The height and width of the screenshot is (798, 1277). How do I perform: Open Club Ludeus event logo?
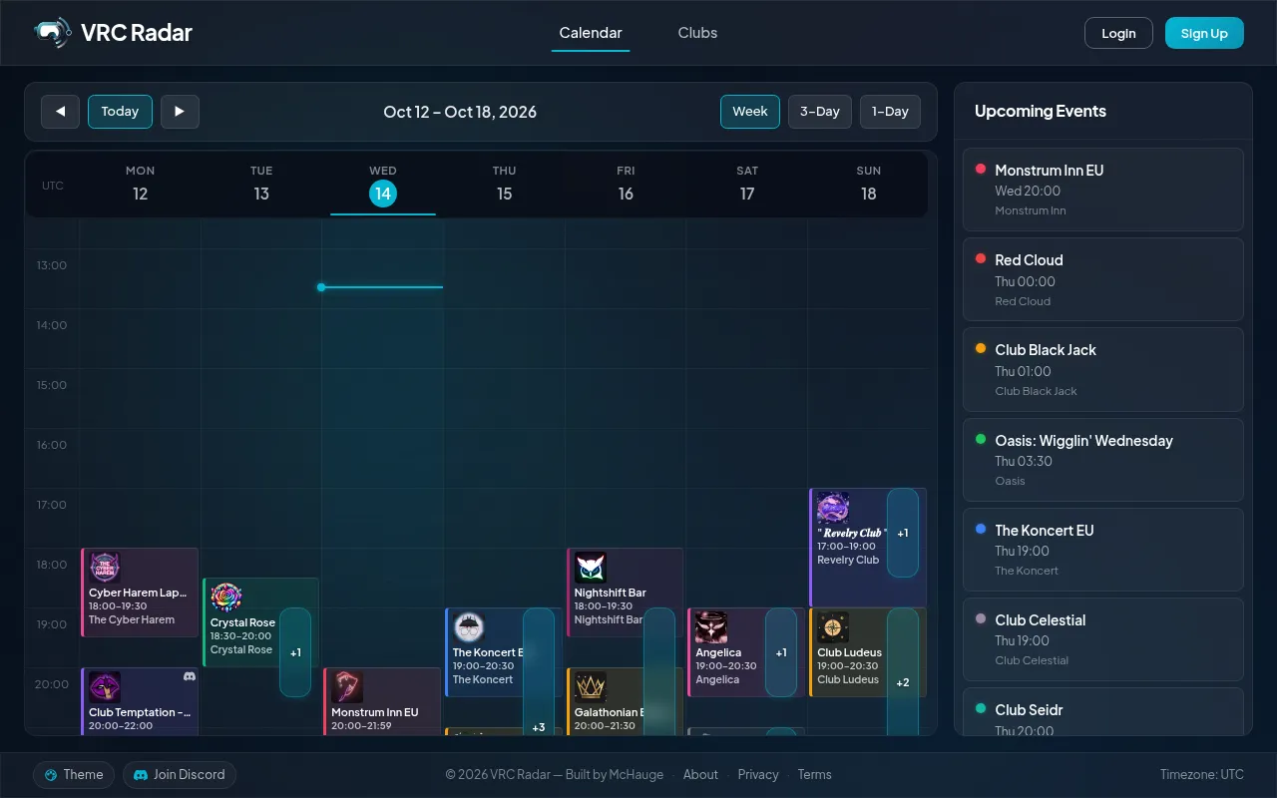click(833, 628)
